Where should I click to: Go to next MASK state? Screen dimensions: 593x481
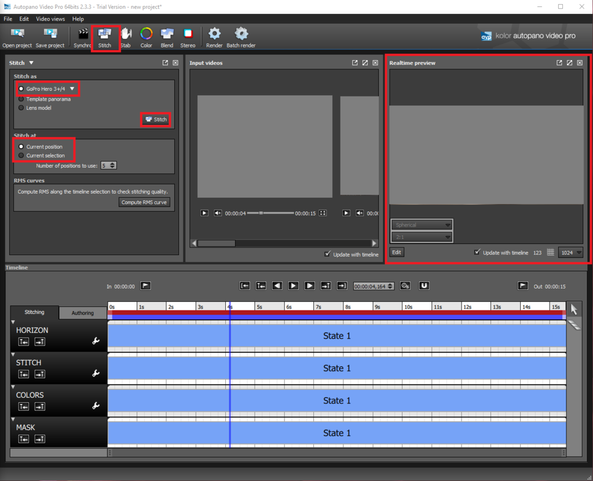pyautogui.click(x=40, y=439)
